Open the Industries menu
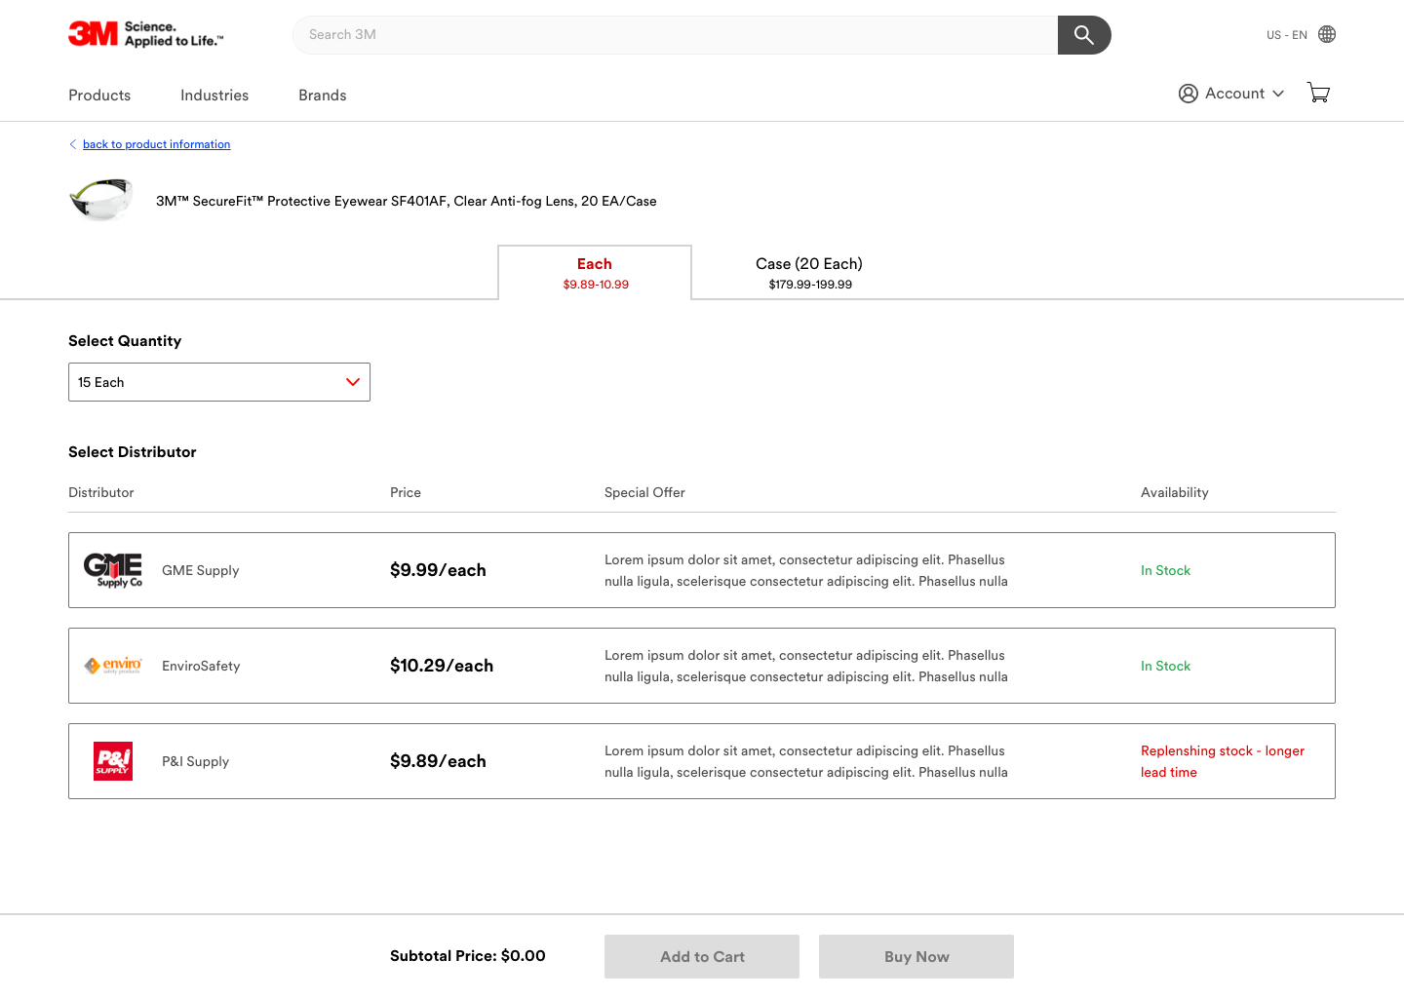1404x998 pixels. [214, 96]
